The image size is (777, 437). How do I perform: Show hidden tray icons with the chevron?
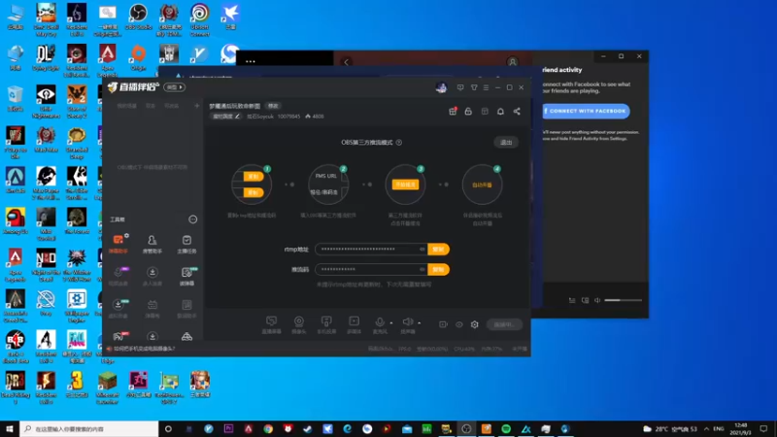(707, 428)
